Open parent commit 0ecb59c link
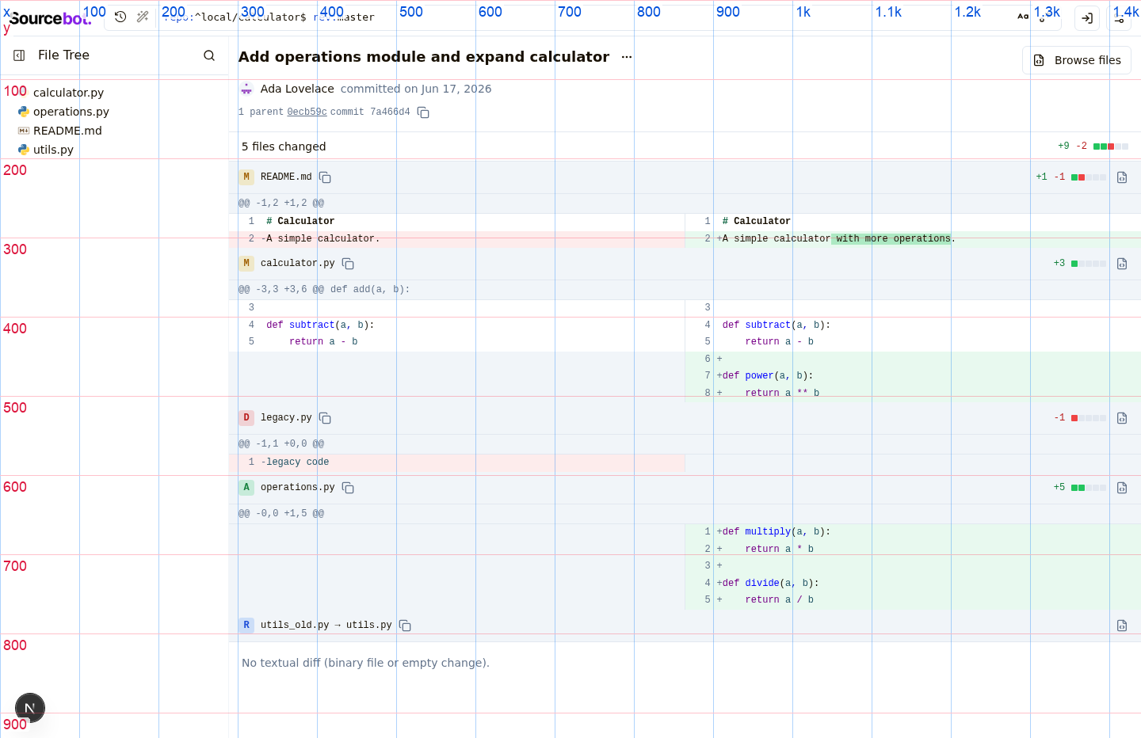Screen dimensions: 1141x738 [x=307, y=112]
